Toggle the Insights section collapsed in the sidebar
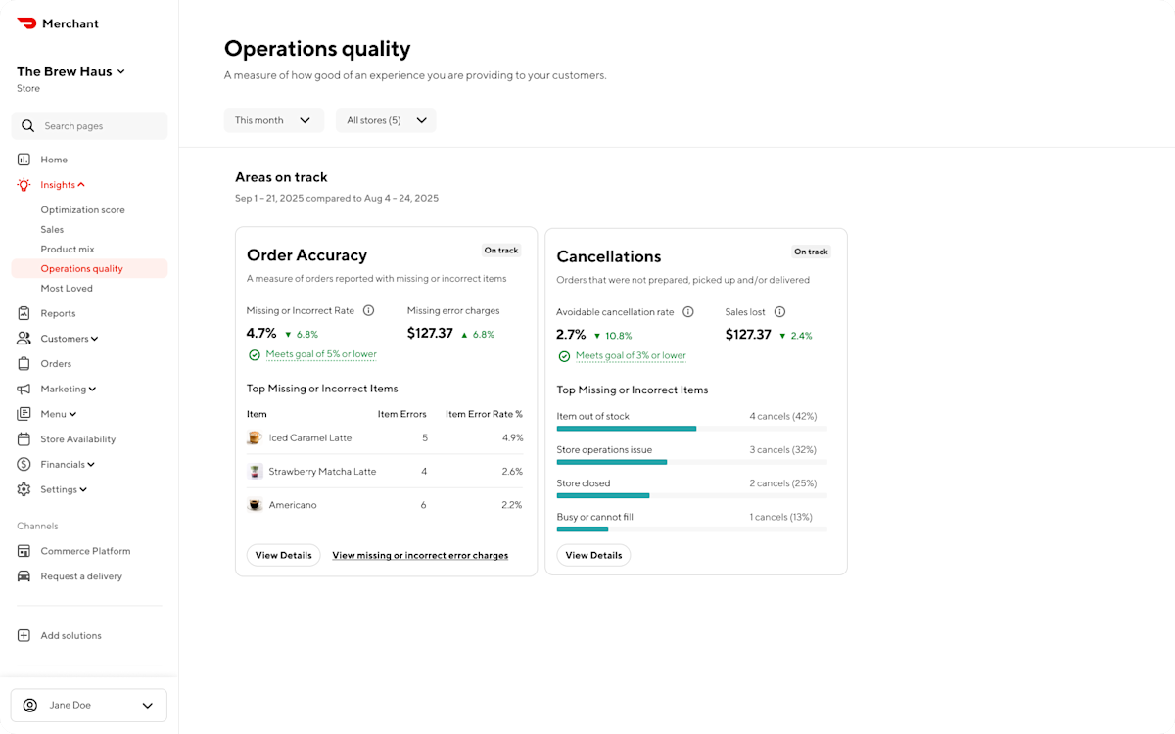The height and width of the screenshot is (734, 1175). [81, 185]
